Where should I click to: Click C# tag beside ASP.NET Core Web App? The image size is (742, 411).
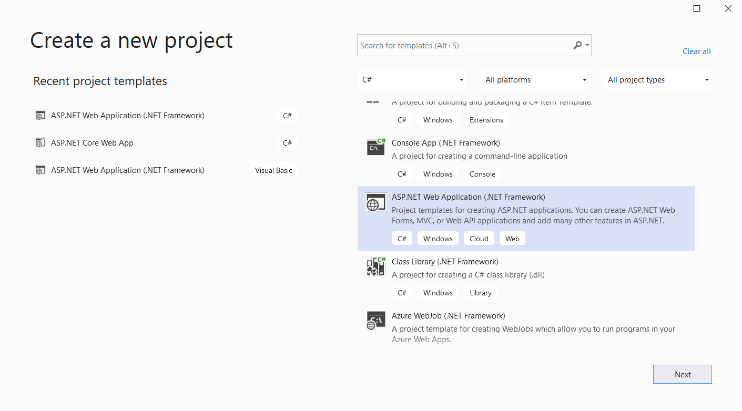pos(287,143)
